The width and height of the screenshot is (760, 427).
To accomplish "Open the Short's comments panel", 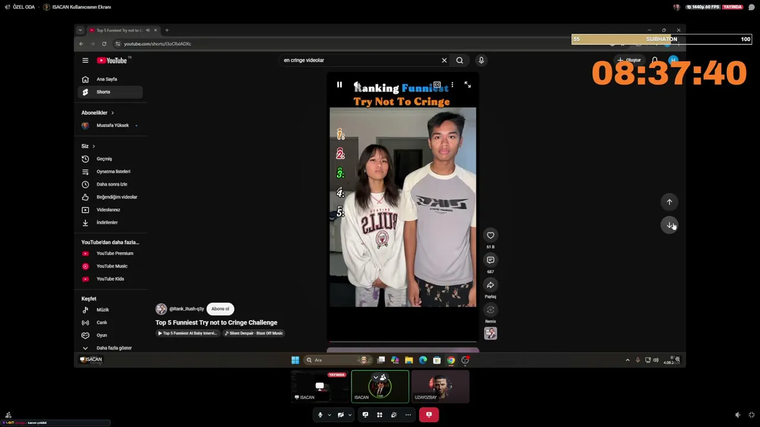I will pos(490,260).
